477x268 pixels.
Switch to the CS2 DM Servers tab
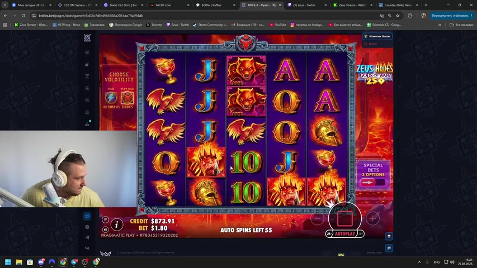(78, 5)
